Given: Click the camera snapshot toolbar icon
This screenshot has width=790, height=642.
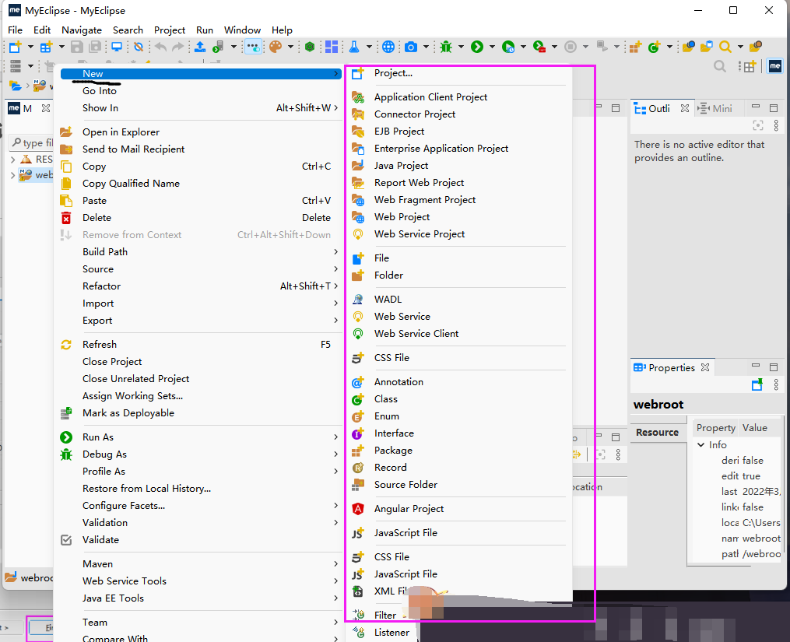Looking at the screenshot, I should click(x=411, y=47).
